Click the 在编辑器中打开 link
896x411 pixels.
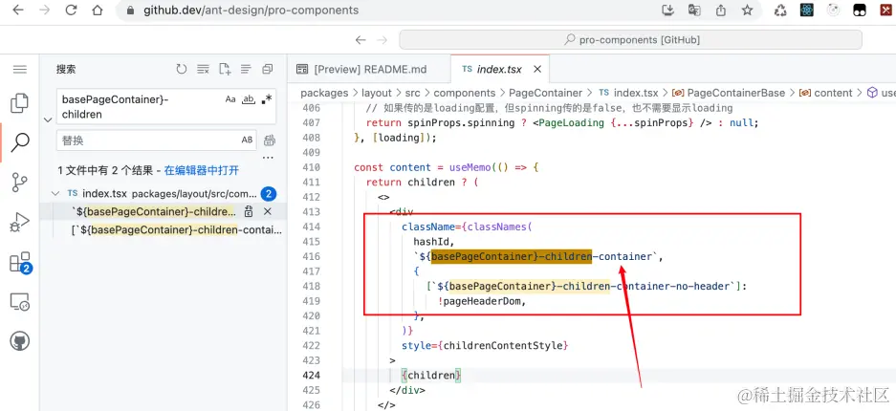(x=201, y=170)
